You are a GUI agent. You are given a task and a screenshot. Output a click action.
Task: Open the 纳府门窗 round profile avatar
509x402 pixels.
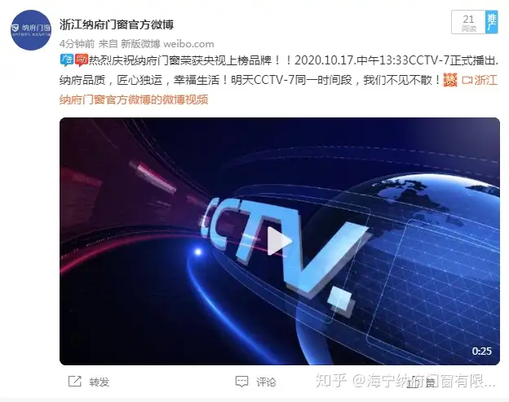tap(31, 30)
